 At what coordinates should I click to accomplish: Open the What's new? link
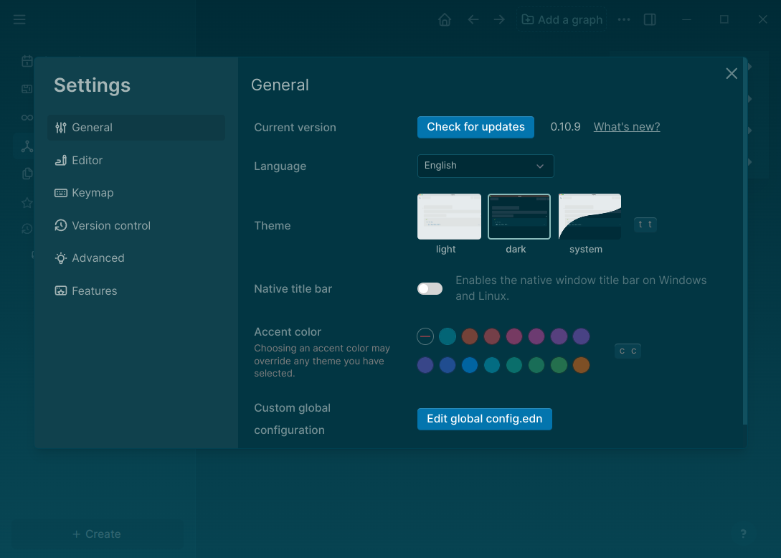point(626,126)
